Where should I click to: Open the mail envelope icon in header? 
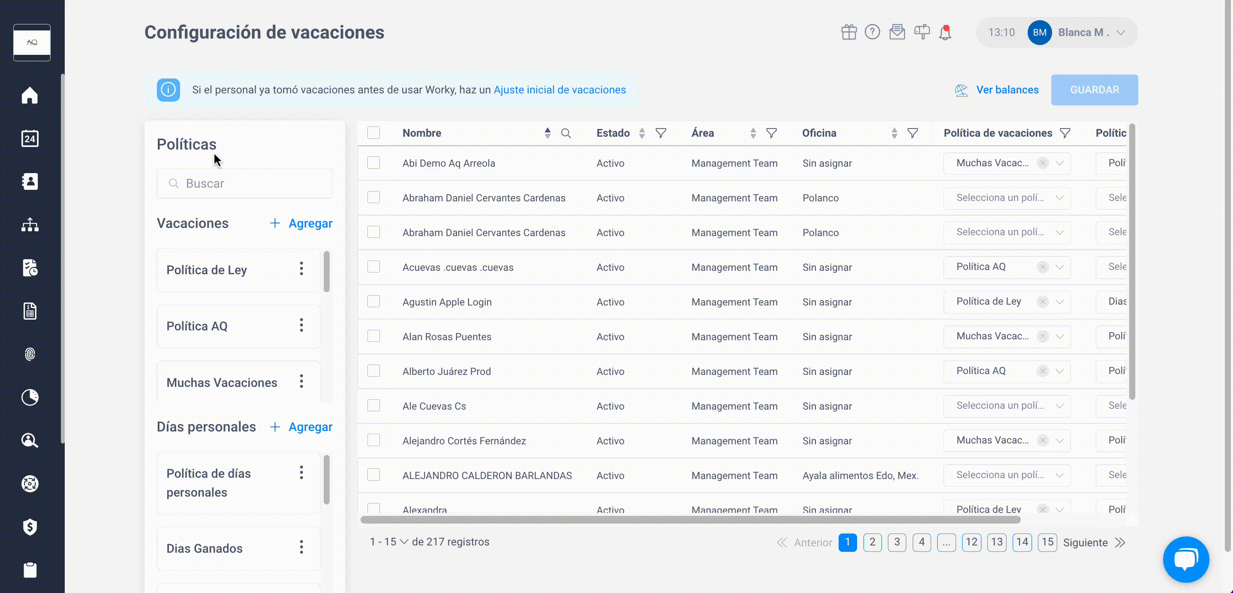pyautogui.click(x=897, y=32)
